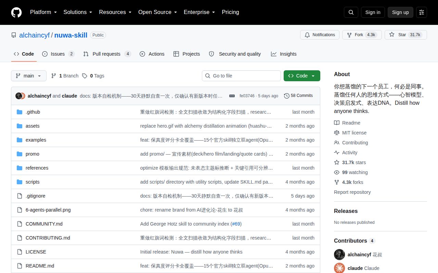Open the Contributors heading link
438x273 pixels.
click(x=355, y=241)
